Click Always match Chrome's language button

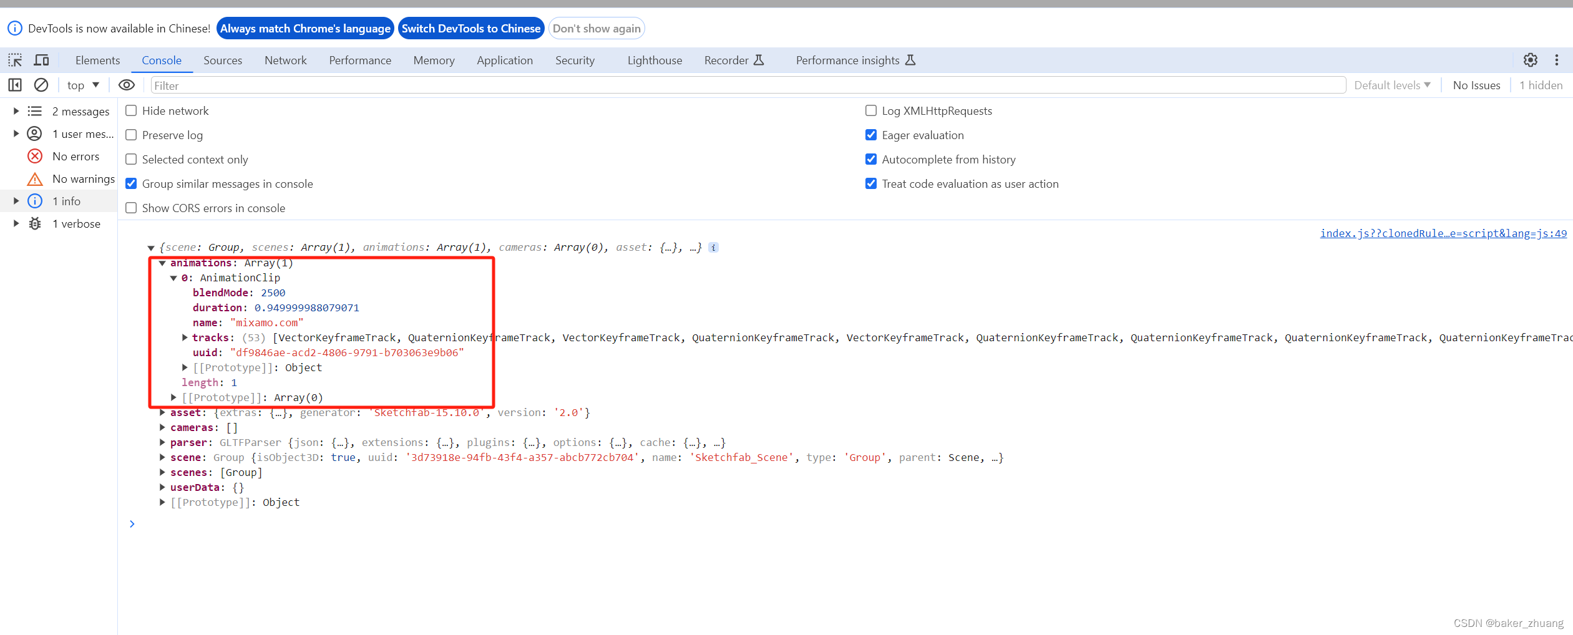coord(305,28)
